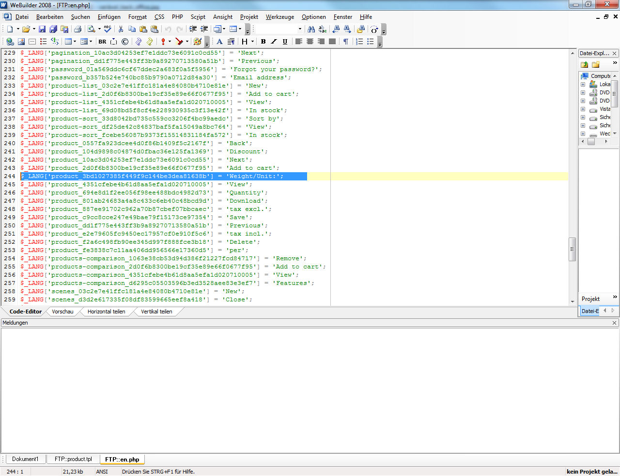Click the Copy icon in the toolbar

tap(132, 29)
